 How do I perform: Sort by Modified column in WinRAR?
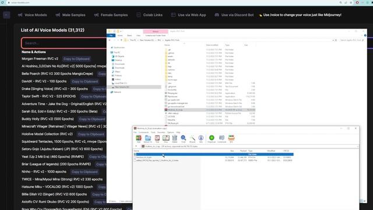[271, 151]
